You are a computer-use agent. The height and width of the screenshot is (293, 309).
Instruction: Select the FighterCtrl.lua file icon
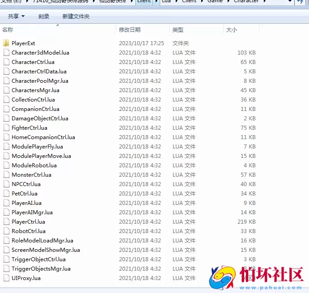tap(6, 128)
